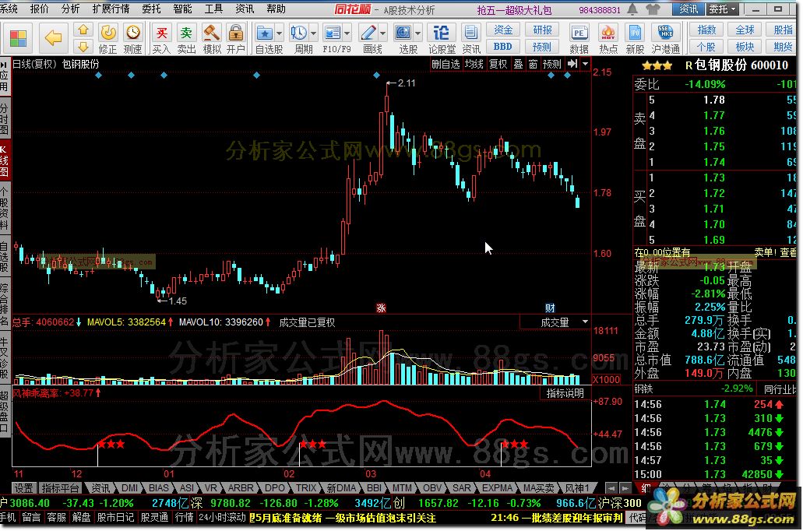Expand the 周期 dropdown arrow
Image resolution: width=803 pixels, height=531 pixels.
pos(313,33)
